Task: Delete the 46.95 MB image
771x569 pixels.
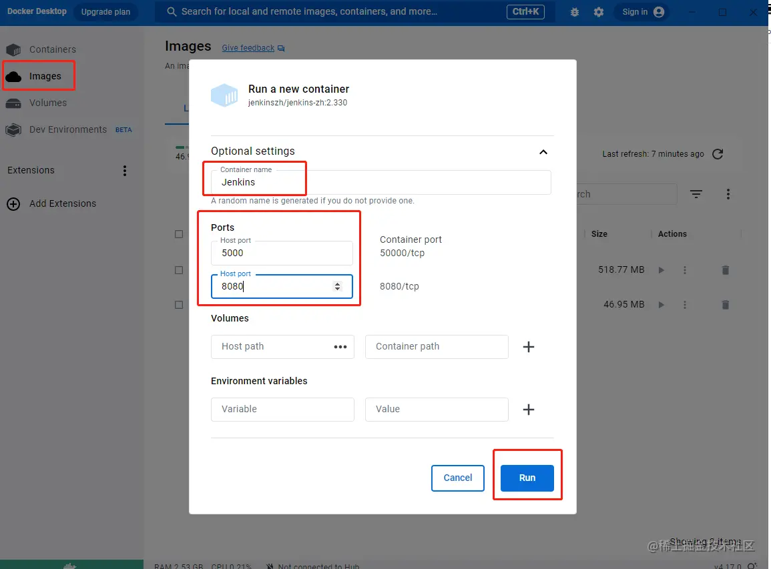Action: (725, 305)
